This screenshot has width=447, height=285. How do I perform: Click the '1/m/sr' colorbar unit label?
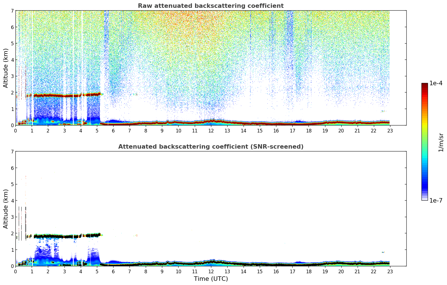[x=441, y=142]
